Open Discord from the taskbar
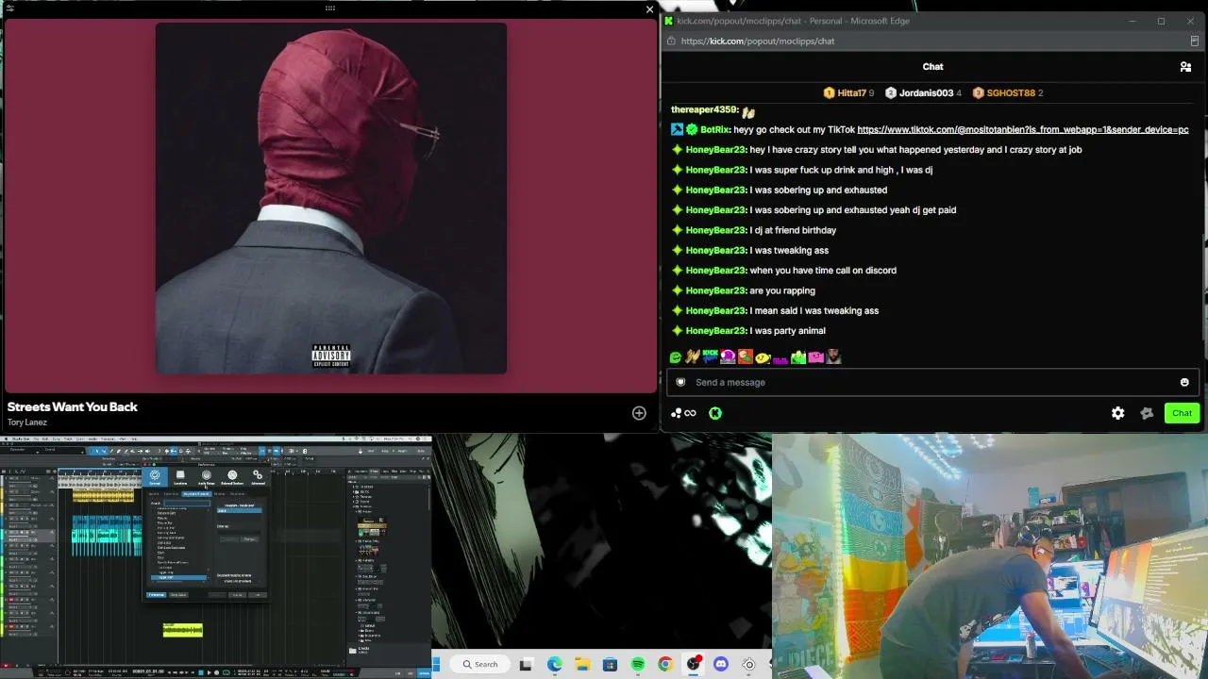The width and height of the screenshot is (1208, 679). pos(721,664)
